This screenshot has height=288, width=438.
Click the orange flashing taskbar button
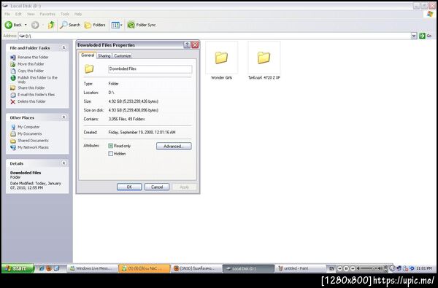click(x=144, y=268)
